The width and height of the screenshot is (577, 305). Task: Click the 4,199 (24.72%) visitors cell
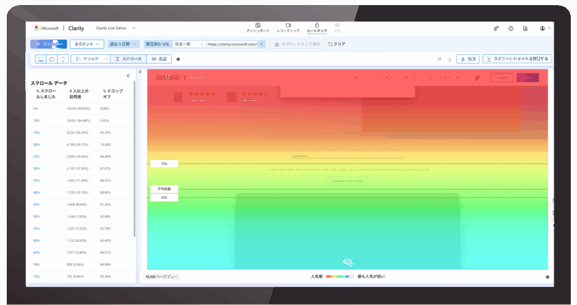pyautogui.click(x=78, y=145)
